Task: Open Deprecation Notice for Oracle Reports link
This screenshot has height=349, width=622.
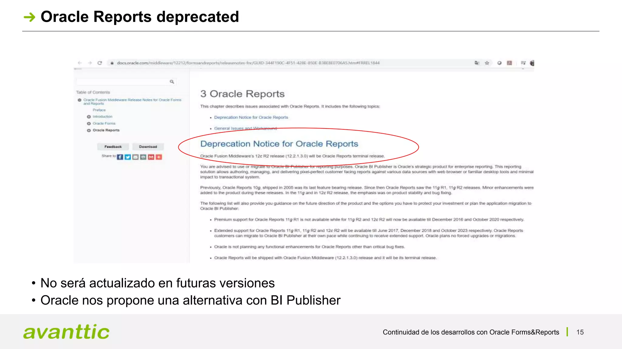Action: pyautogui.click(x=251, y=118)
